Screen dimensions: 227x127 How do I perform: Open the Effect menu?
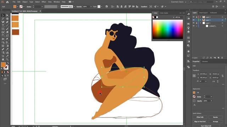44,2
